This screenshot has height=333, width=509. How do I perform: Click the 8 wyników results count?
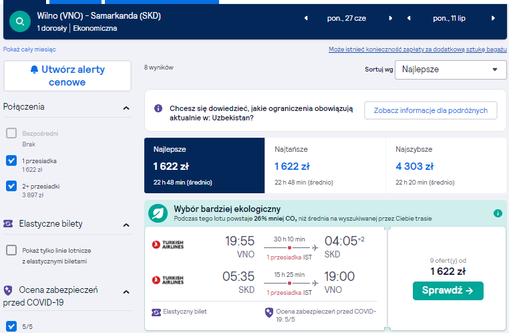point(159,68)
